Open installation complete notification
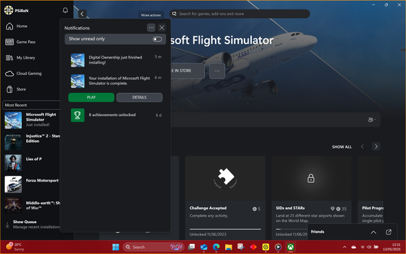 115,81
